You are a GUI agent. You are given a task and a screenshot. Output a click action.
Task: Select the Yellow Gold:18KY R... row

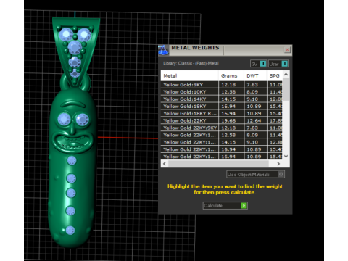click(222, 113)
